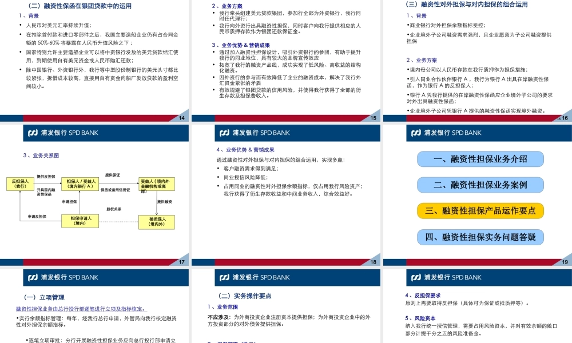This screenshot has height=343, width=572.
Task: Click the SPD Bank logo on slide 17
Action: coord(63,133)
